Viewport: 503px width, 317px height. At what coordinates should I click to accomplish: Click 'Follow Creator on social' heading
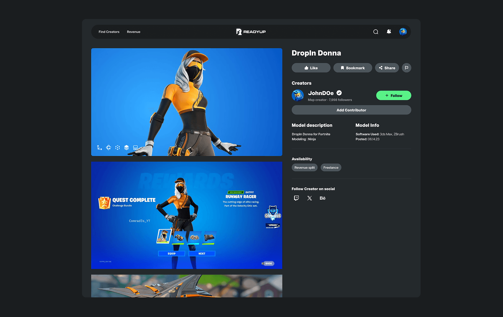(x=313, y=189)
